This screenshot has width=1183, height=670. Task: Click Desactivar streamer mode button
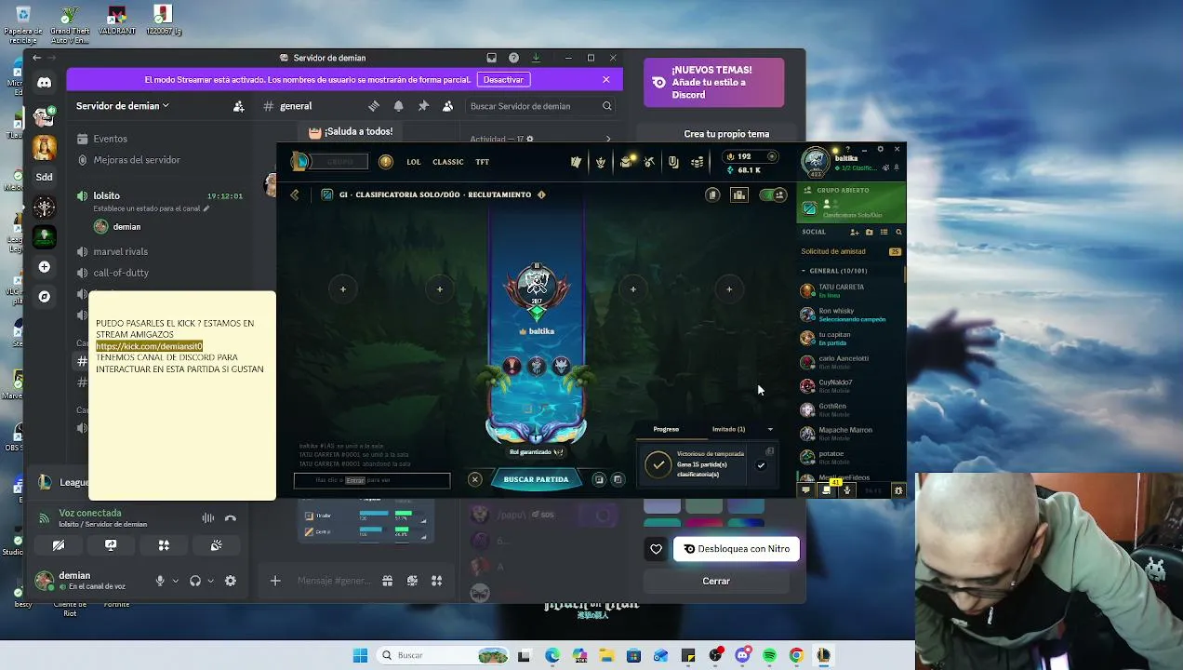pos(503,80)
